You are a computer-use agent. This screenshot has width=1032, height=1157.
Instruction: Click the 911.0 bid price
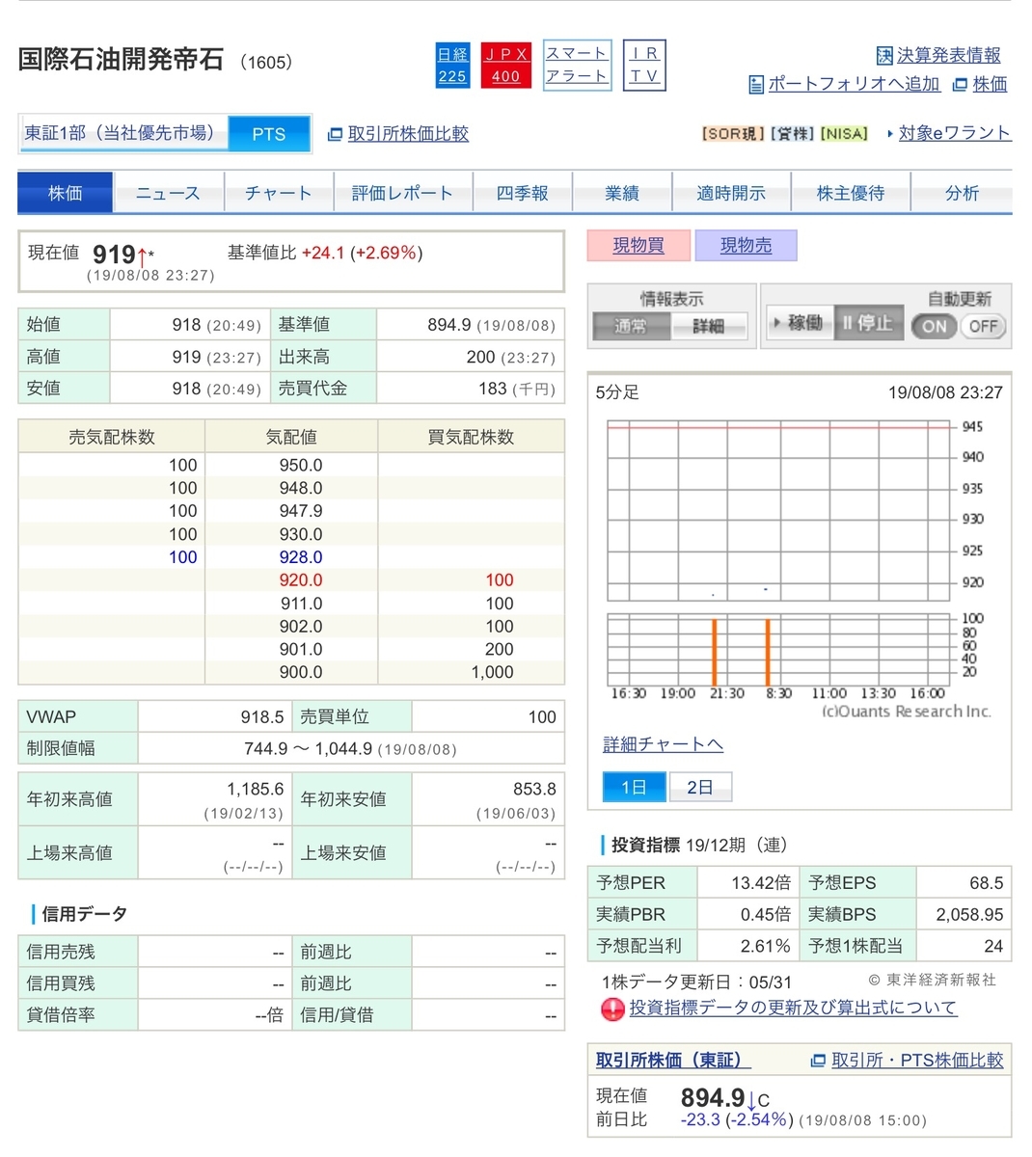pos(301,604)
